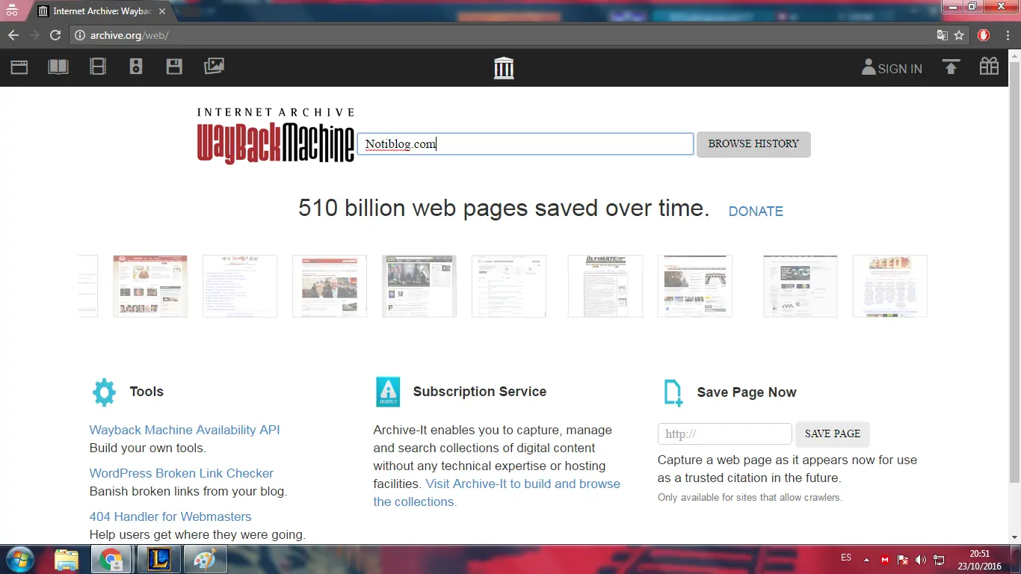Open the Windows Start menu
1021x574 pixels.
coord(20,559)
